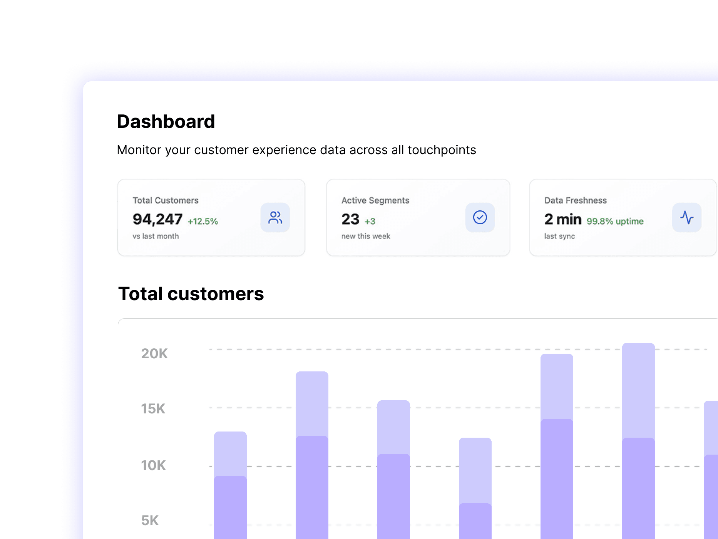Click the Total customers chart section title
This screenshot has width=718, height=539.
click(x=191, y=294)
